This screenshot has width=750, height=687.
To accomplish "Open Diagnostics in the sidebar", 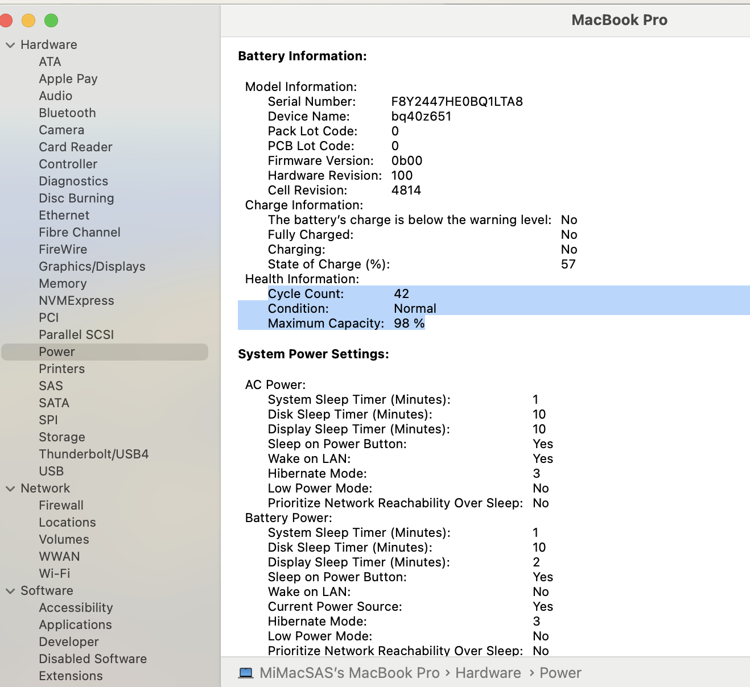I will (x=73, y=181).
